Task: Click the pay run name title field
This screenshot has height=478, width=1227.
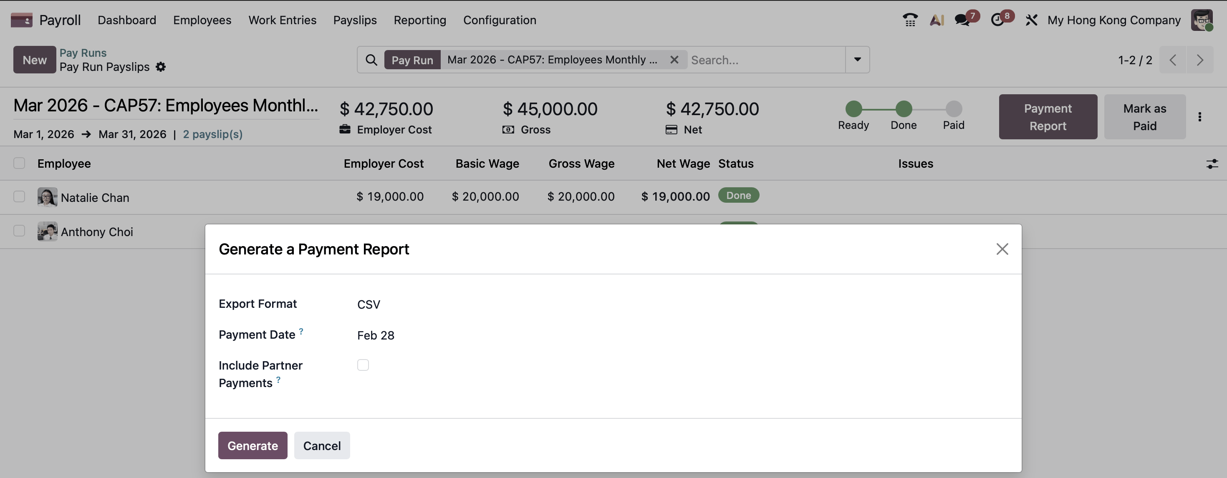Action: tap(166, 105)
